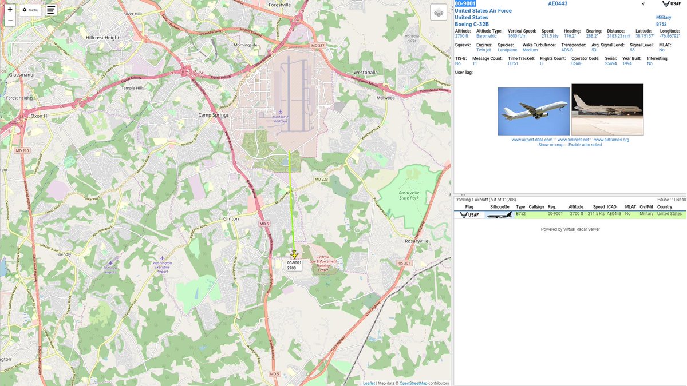Click List all link
This screenshot has width=687, height=386.
point(680,200)
